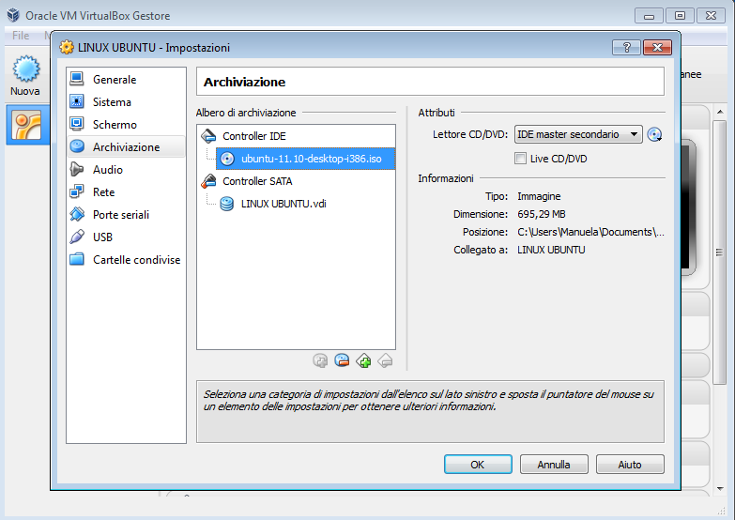Image resolution: width=735 pixels, height=520 pixels.
Task: Click the Audio speaker icon
Action: tap(77, 169)
